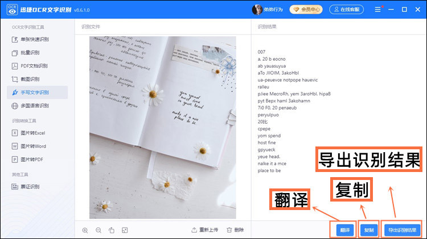Select result line "yom spend"
The width and height of the screenshot is (427, 239).
(269, 136)
